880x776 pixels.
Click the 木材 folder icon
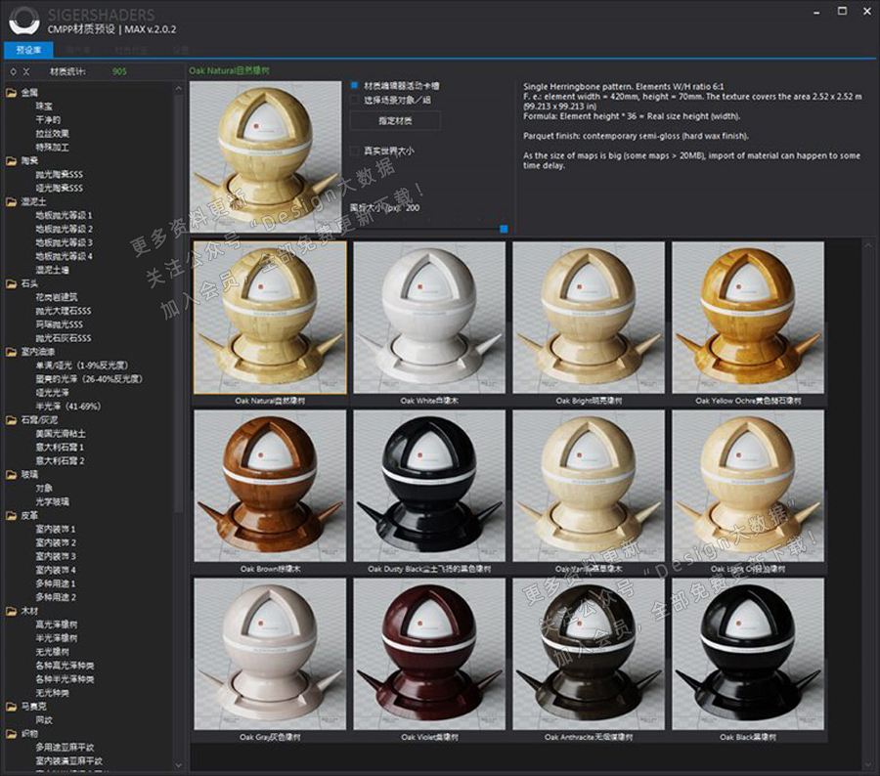(x=12, y=610)
